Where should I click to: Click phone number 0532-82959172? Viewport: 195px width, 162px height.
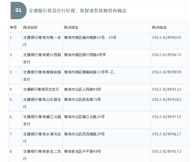(x=166, y=151)
